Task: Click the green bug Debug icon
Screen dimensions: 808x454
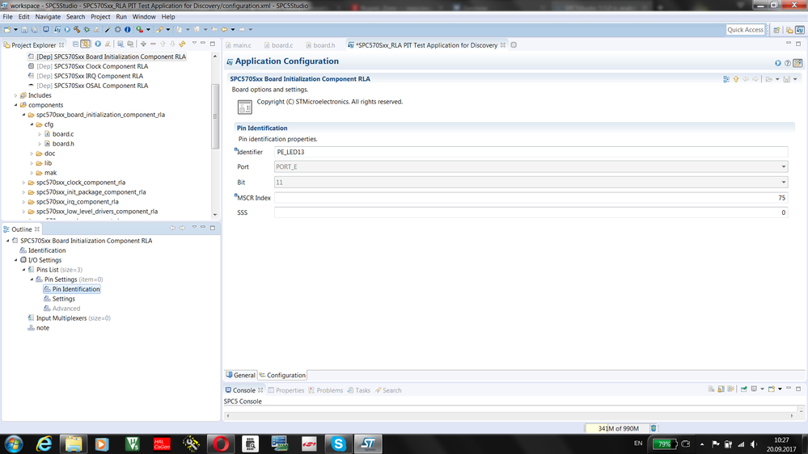Action: pos(87,30)
